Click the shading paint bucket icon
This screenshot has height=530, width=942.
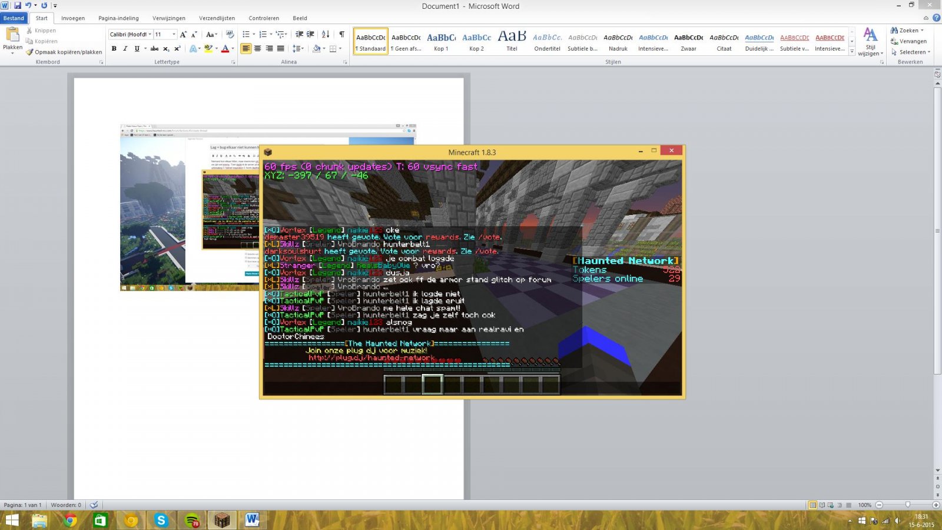click(316, 48)
